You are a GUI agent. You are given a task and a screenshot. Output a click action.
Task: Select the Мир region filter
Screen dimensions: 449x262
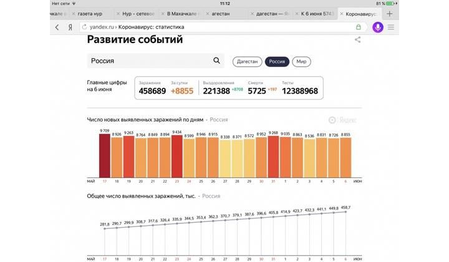(301, 62)
